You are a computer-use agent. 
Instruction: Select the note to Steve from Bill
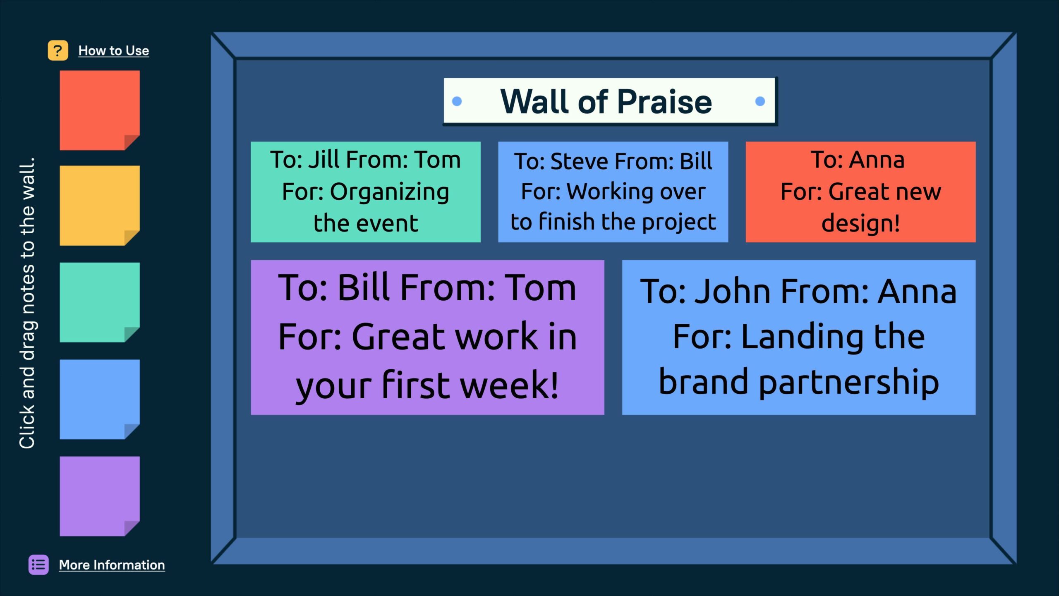point(613,192)
